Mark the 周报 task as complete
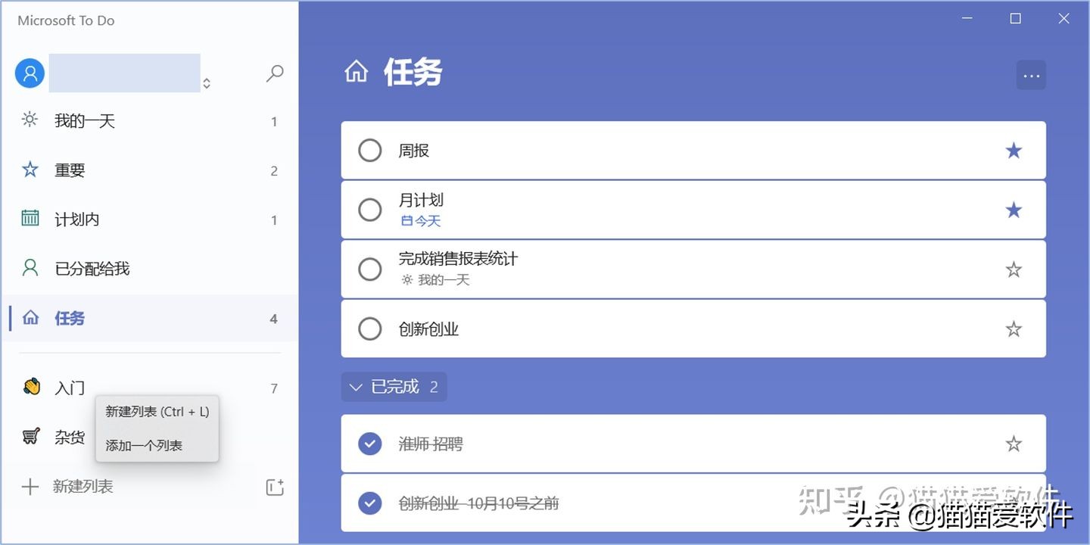Viewport: 1090px width, 545px height. pyautogui.click(x=369, y=150)
